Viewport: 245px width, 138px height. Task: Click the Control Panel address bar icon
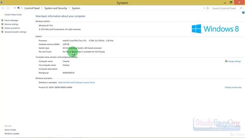pyautogui.click(x=18, y=8)
